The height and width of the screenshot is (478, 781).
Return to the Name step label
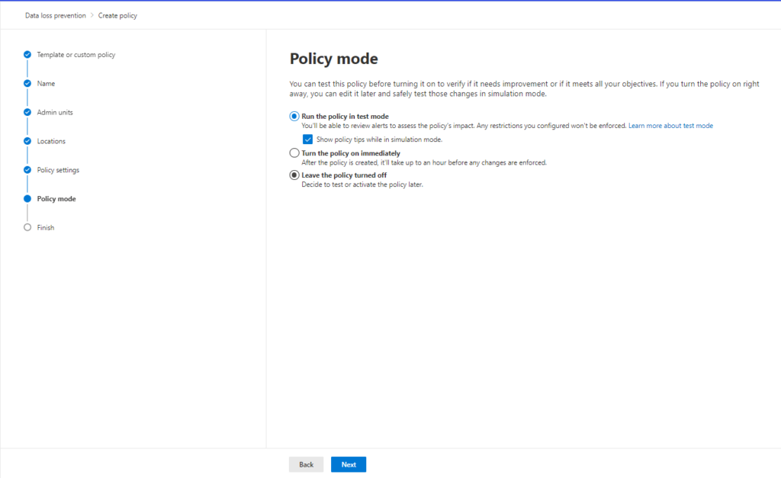pos(46,83)
